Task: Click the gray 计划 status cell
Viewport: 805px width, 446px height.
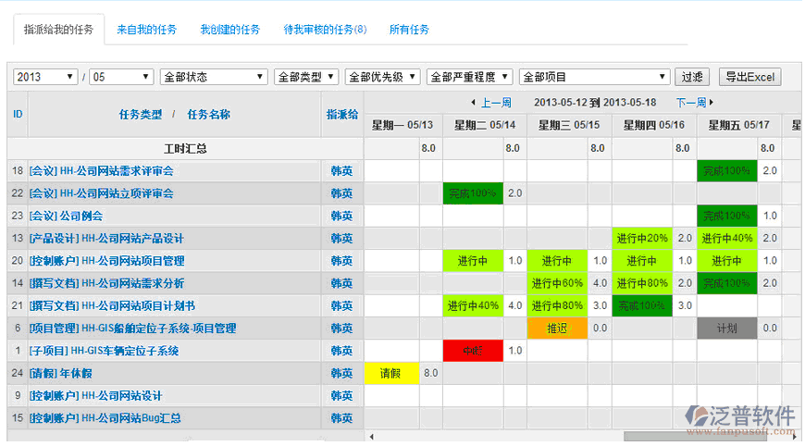Action: click(x=726, y=328)
